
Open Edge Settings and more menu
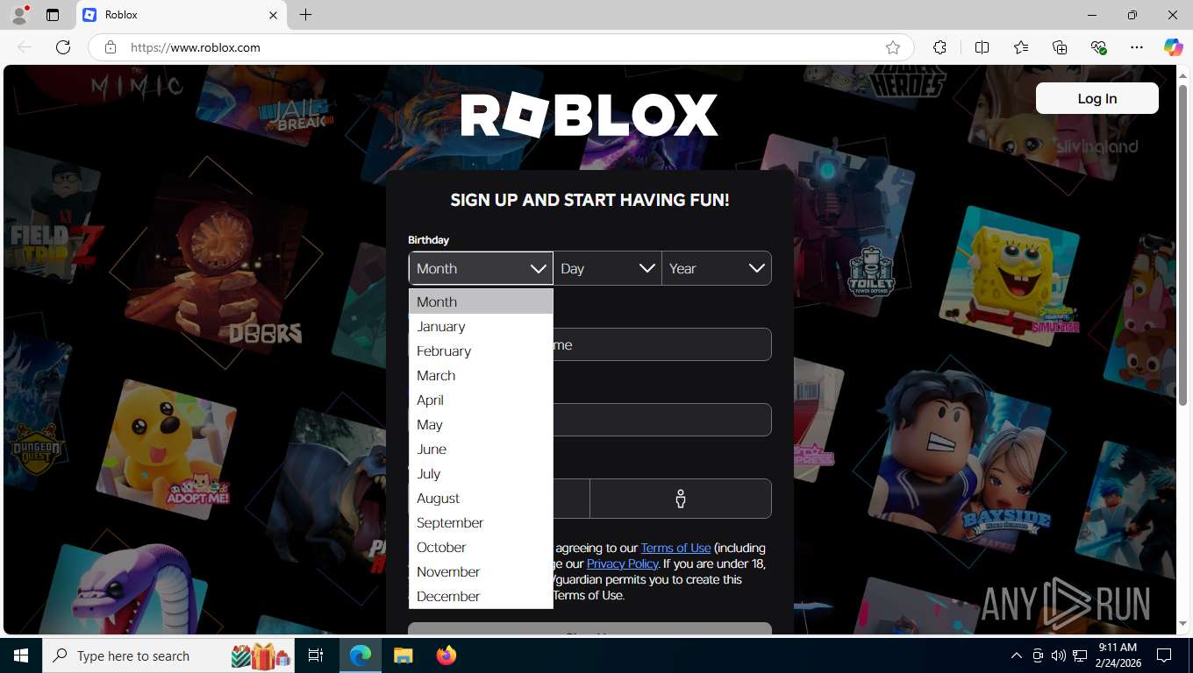(1137, 47)
